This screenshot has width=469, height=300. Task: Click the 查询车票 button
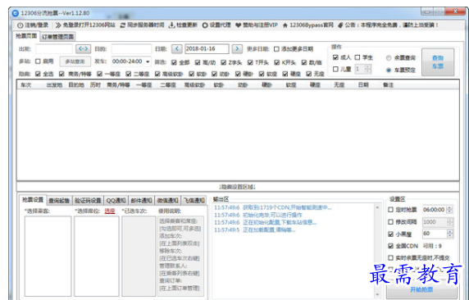[x=438, y=62]
